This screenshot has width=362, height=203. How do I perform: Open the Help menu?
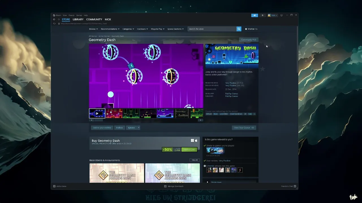86,15
